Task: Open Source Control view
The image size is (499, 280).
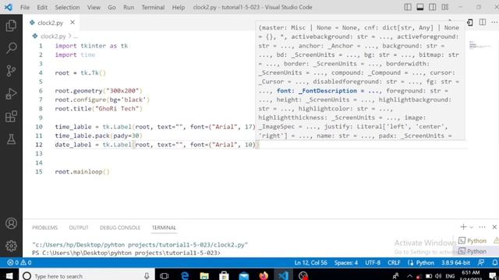Action: 11,71
